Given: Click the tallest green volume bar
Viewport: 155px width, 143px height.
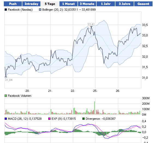Looking at the screenshot, I should (94, 108).
